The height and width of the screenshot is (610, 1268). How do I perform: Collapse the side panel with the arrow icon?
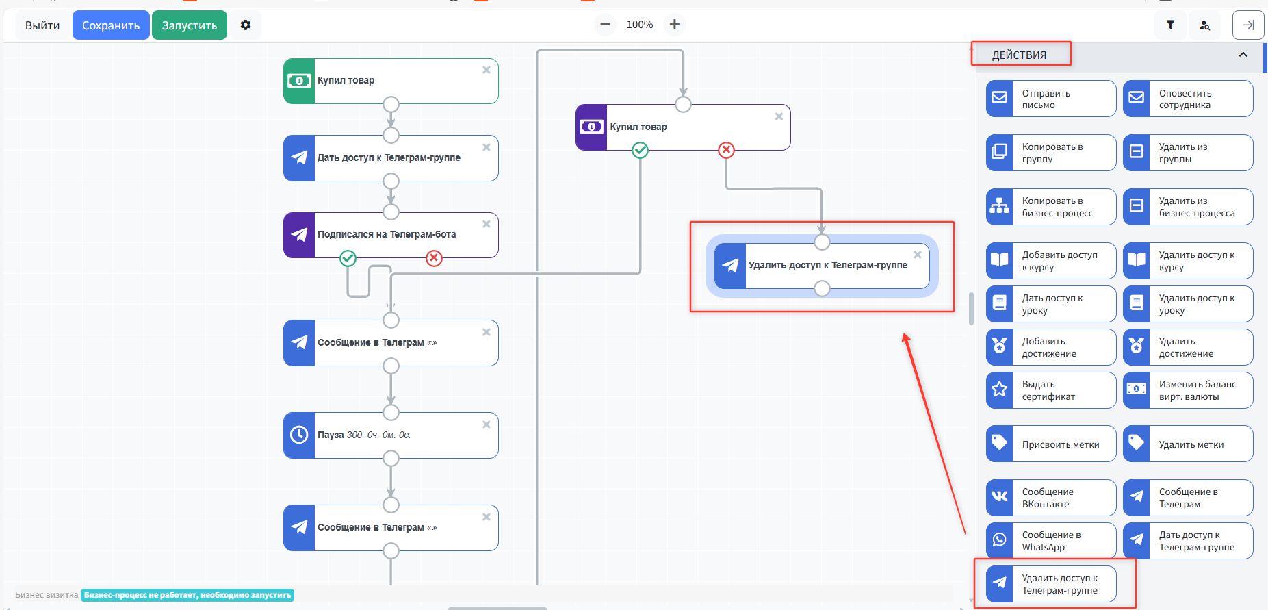tap(1248, 25)
